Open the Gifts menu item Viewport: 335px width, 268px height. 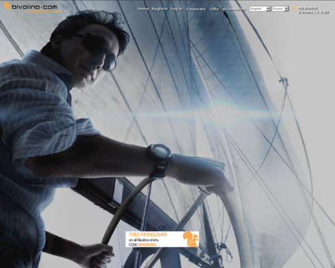(214, 9)
